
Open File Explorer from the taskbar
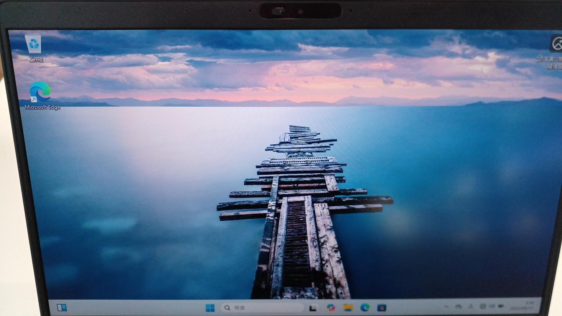[x=348, y=308]
